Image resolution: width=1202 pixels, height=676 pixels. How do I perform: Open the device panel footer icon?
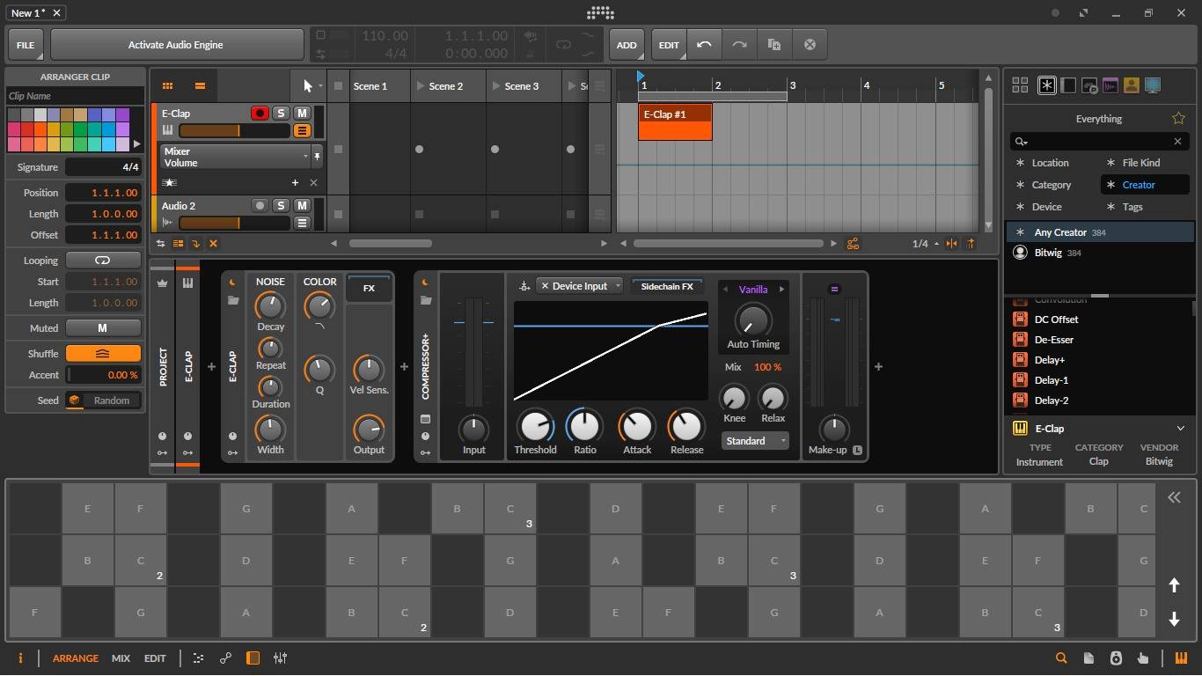[x=253, y=658]
